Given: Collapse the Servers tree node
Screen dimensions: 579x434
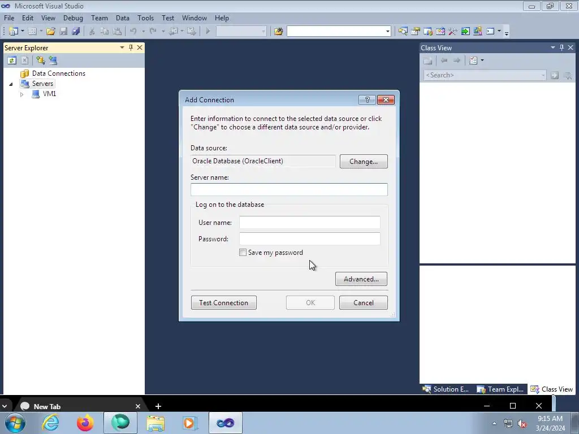Looking at the screenshot, I should point(11,84).
